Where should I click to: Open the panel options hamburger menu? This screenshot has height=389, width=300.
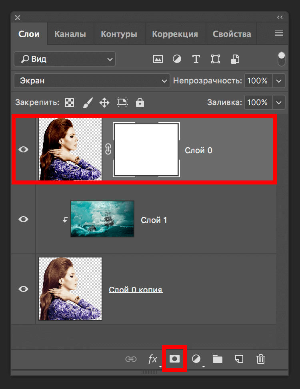[279, 34]
